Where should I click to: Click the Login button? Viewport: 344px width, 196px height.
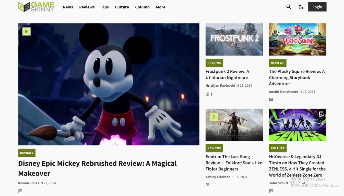[317, 7]
